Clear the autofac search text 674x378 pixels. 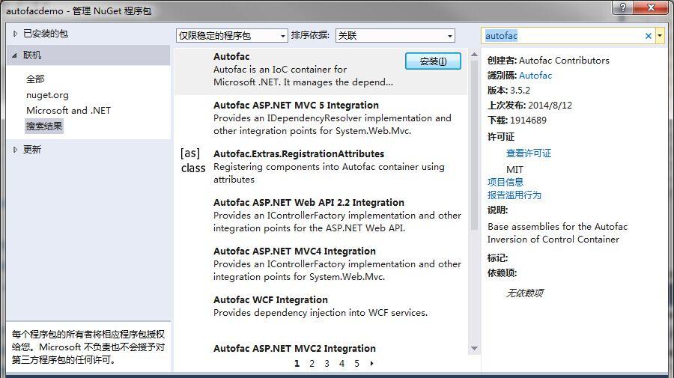[649, 36]
